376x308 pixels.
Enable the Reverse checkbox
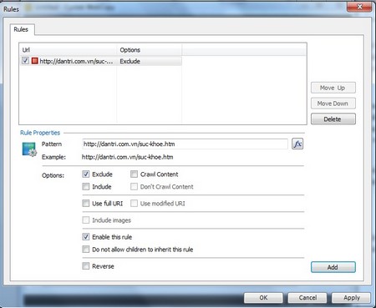pyautogui.click(x=86, y=266)
